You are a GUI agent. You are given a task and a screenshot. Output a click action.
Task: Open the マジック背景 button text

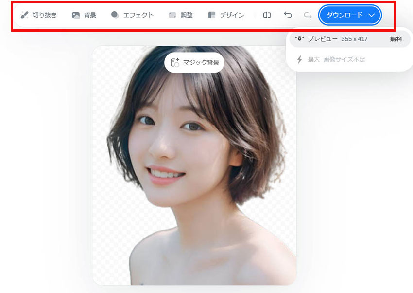click(x=201, y=62)
